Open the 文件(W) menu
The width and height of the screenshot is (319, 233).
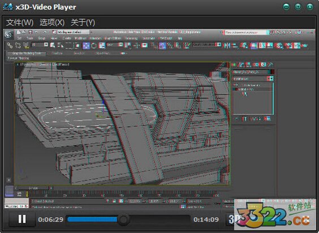pos(20,23)
